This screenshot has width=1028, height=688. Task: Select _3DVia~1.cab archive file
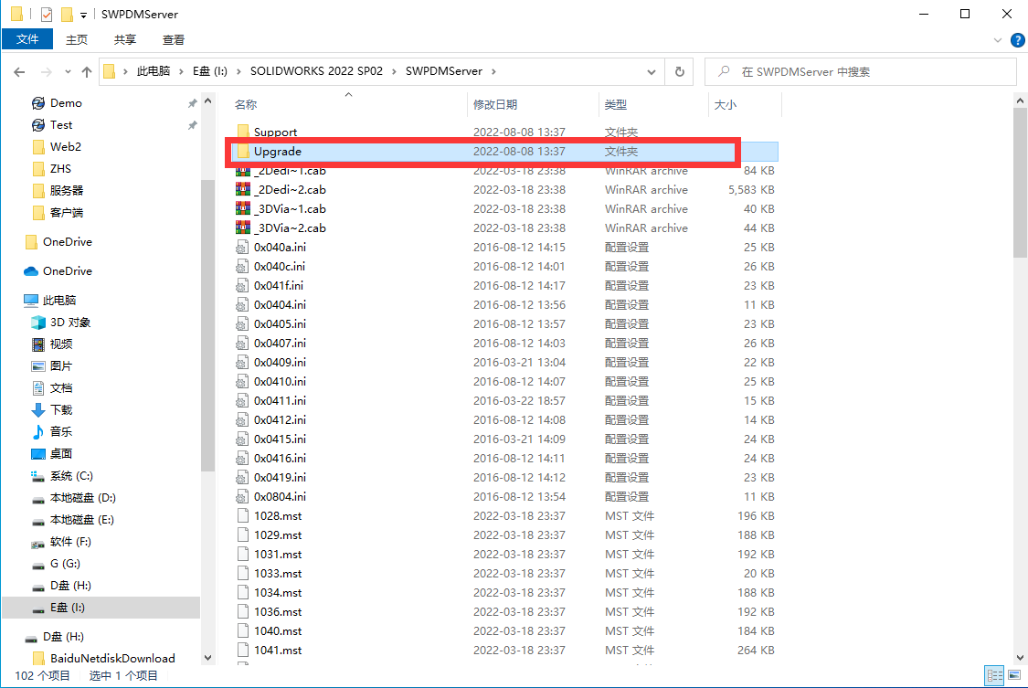[290, 208]
